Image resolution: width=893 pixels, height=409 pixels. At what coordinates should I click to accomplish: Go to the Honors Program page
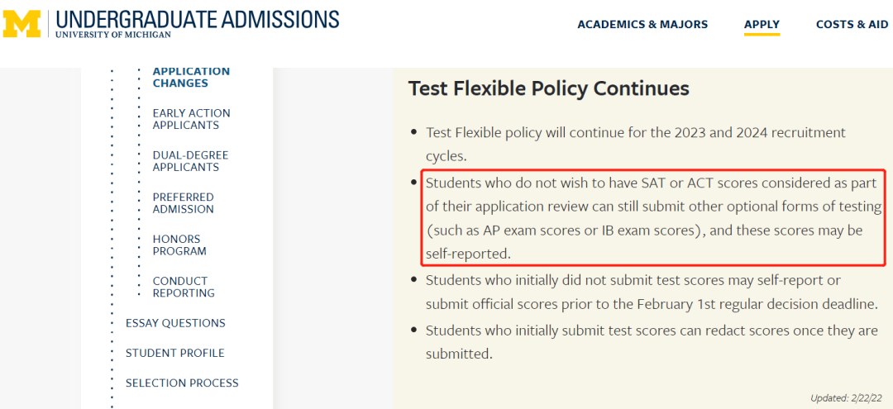(179, 245)
